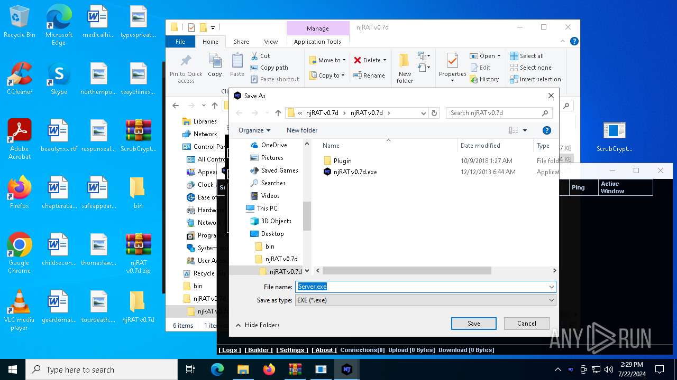The image size is (677, 380).
Task: Open CCleaner desktop icon
Action: [x=20, y=79]
